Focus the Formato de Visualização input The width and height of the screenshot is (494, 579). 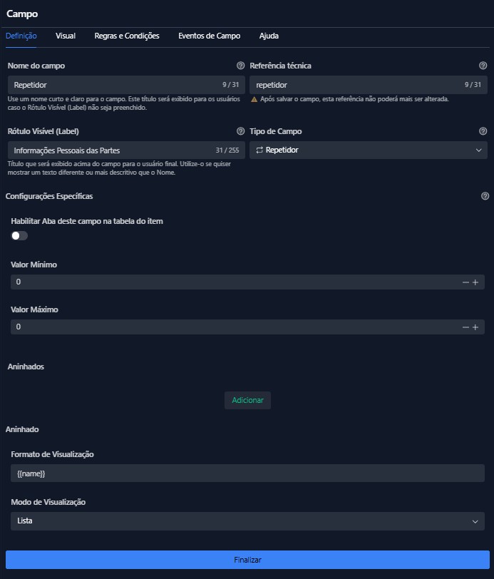247,473
